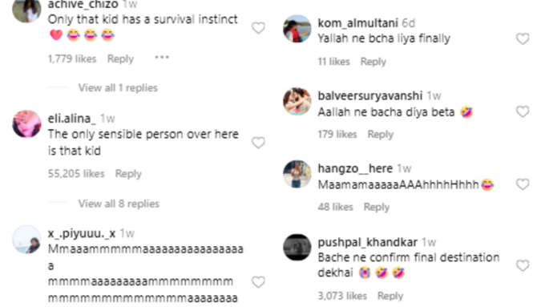Open hangzo__here username link
This screenshot has height=307, width=545.
pyautogui.click(x=355, y=168)
